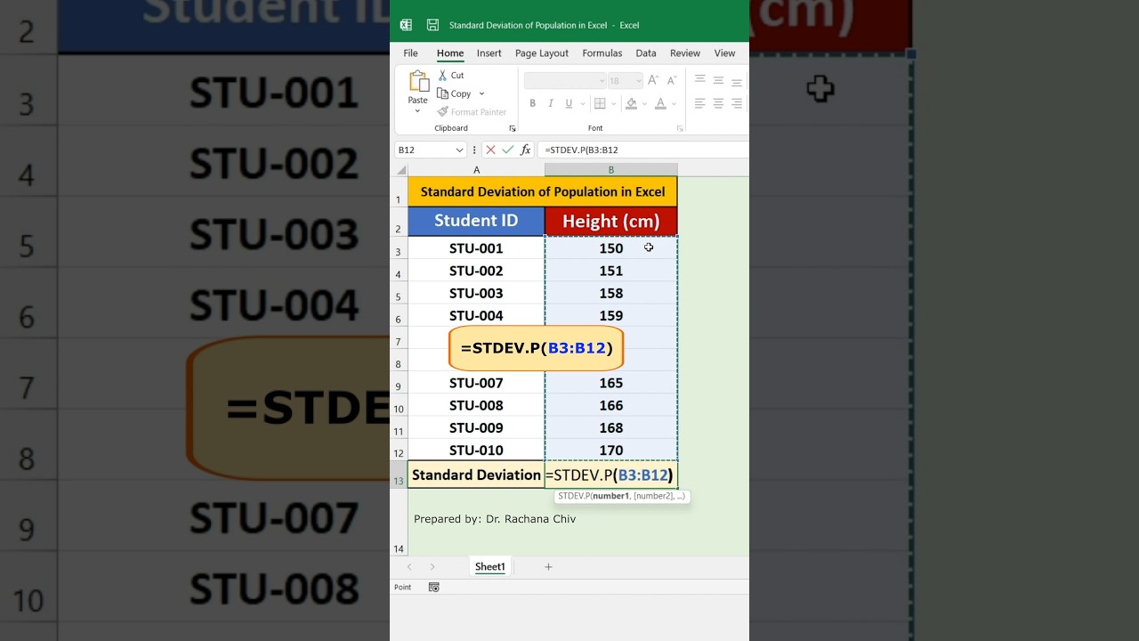Click the Height (cm) header cell
1139x641 pixels.
[x=610, y=222]
